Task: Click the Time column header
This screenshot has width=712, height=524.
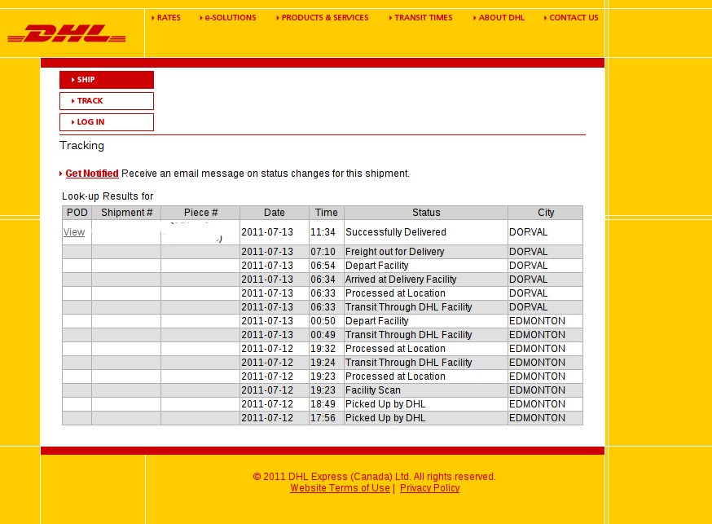Action: coord(327,213)
